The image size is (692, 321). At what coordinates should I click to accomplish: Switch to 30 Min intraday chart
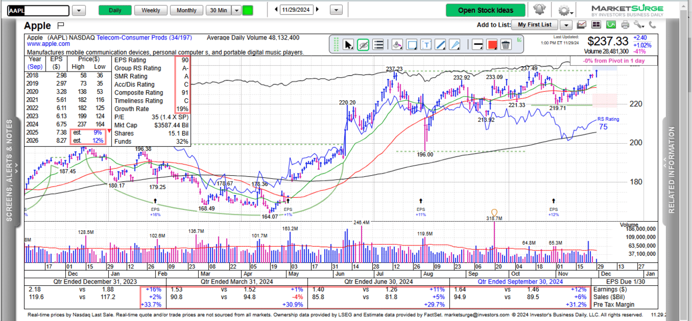point(218,10)
